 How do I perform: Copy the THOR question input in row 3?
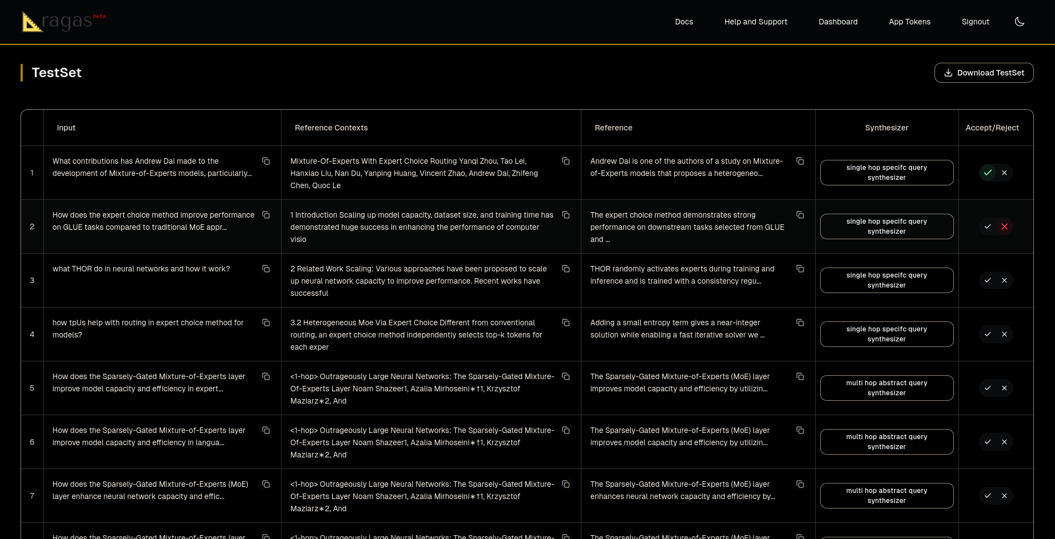tap(266, 269)
